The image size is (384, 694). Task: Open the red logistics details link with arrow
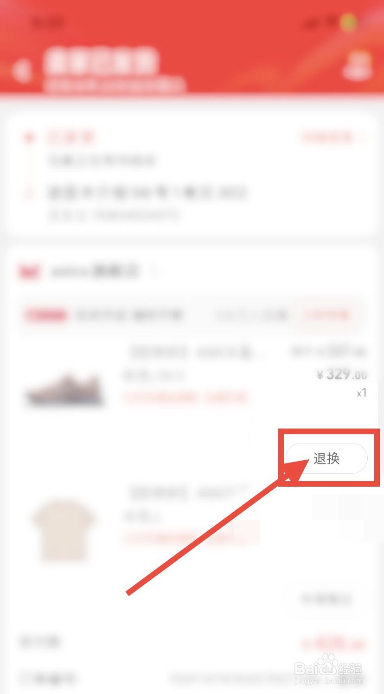tap(333, 137)
